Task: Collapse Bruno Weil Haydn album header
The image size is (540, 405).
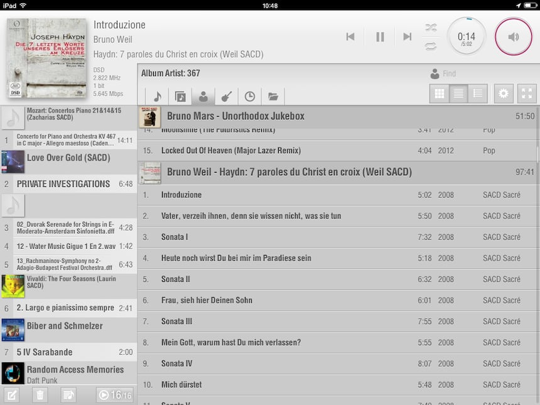Action: pos(338,172)
